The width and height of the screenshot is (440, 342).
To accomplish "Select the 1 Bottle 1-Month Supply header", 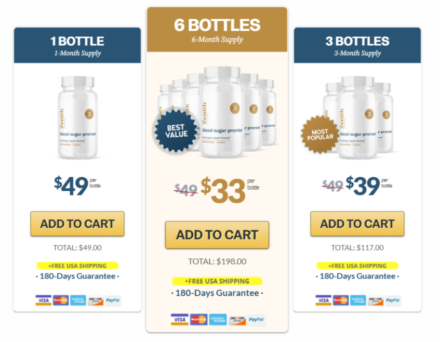I will 77,46.
